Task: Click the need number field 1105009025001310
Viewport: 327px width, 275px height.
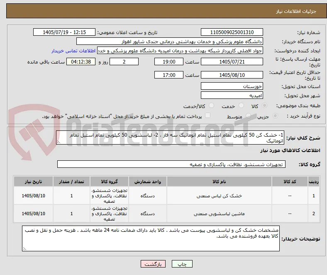Action: pos(232,32)
